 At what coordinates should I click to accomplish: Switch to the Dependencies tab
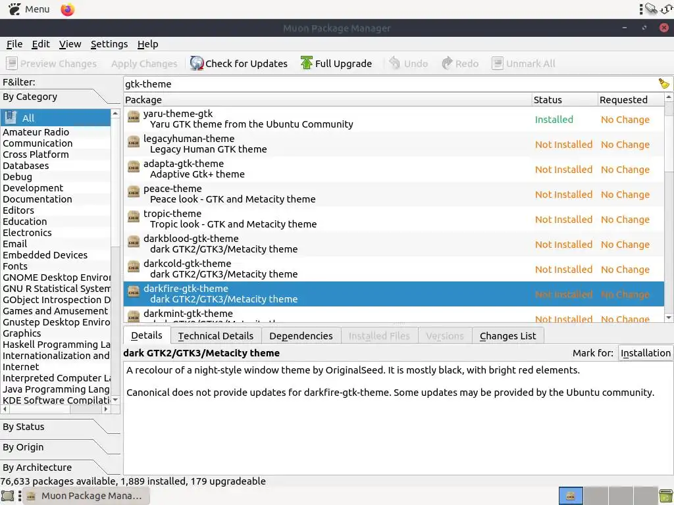click(301, 336)
